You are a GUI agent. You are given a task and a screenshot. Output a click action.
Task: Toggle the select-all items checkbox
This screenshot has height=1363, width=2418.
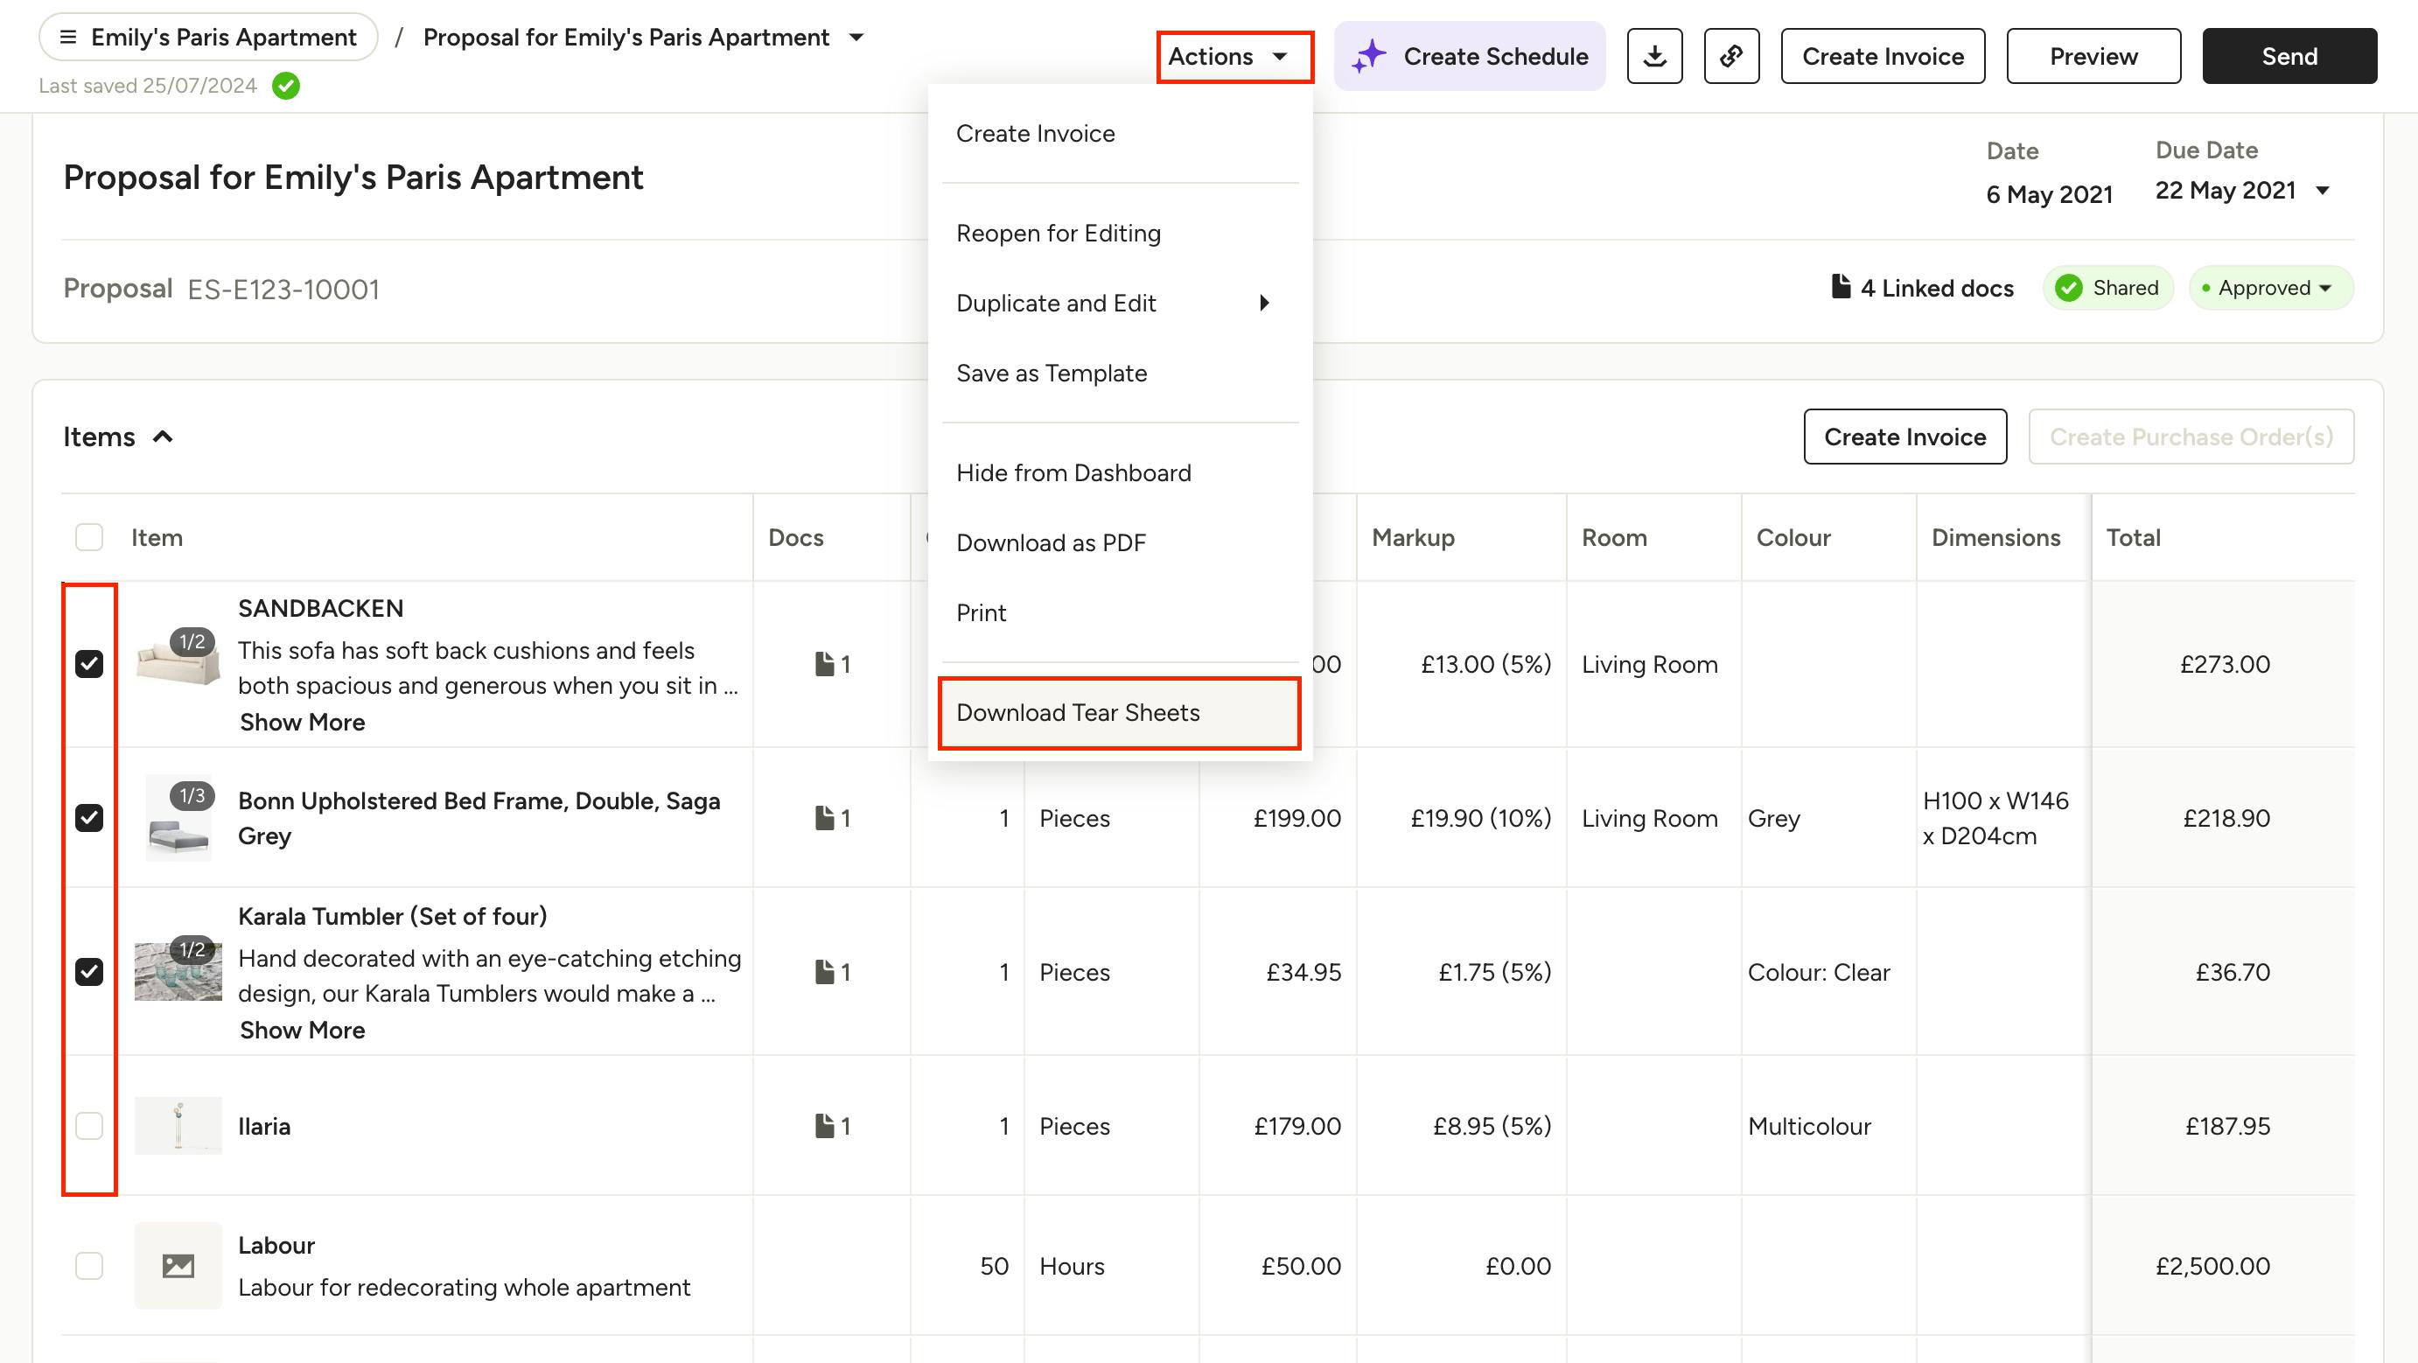[x=89, y=537]
